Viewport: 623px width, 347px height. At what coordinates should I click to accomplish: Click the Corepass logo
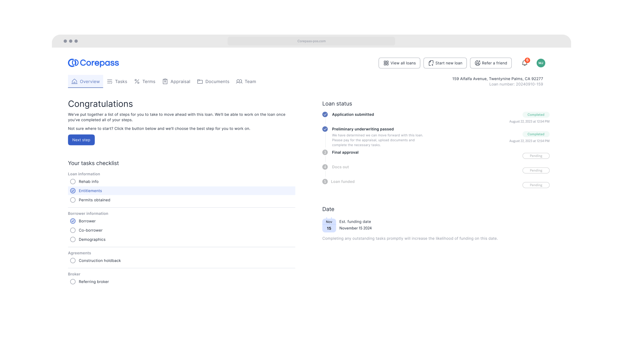[93, 63]
